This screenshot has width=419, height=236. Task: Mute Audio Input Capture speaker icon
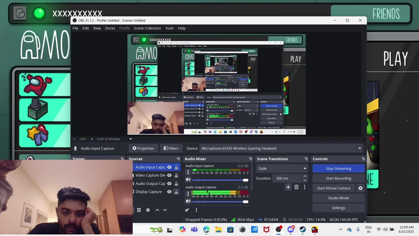click(188, 180)
